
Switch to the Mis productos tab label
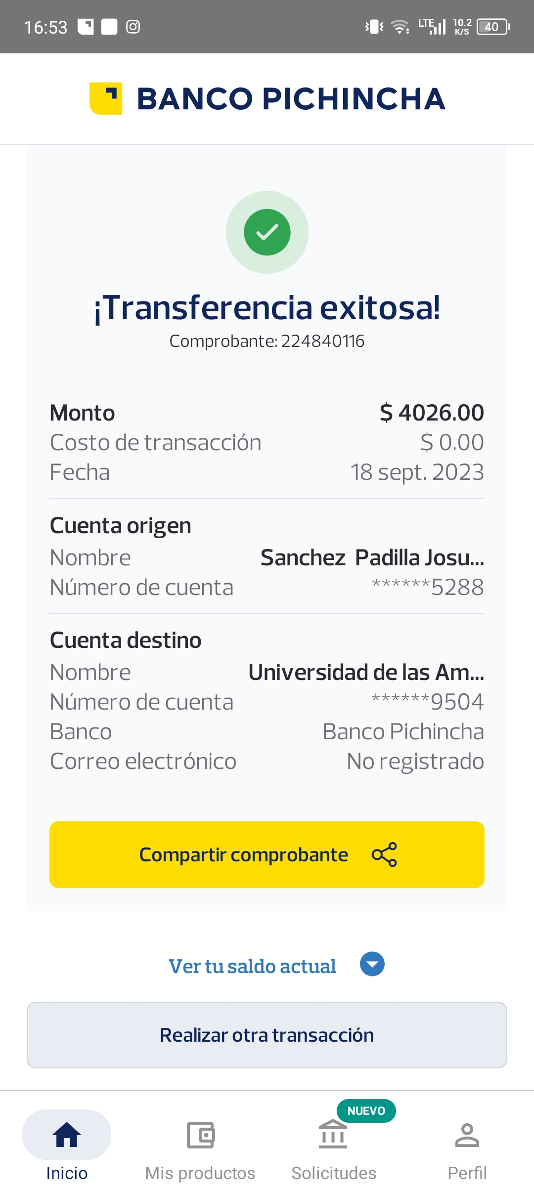click(x=200, y=1173)
